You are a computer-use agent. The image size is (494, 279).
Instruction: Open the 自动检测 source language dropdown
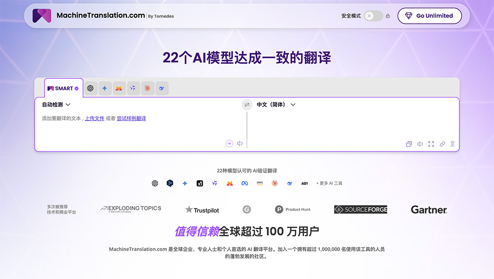tap(56, 105)
